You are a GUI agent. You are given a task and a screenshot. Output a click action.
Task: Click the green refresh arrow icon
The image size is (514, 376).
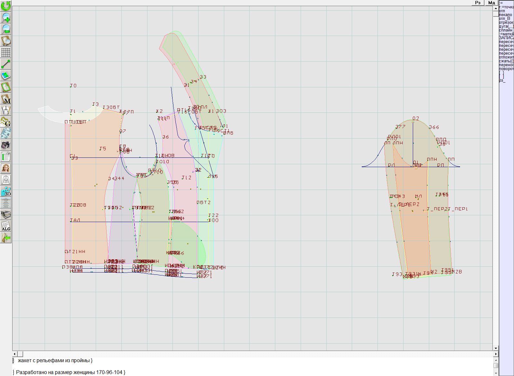tap(6, 6)
